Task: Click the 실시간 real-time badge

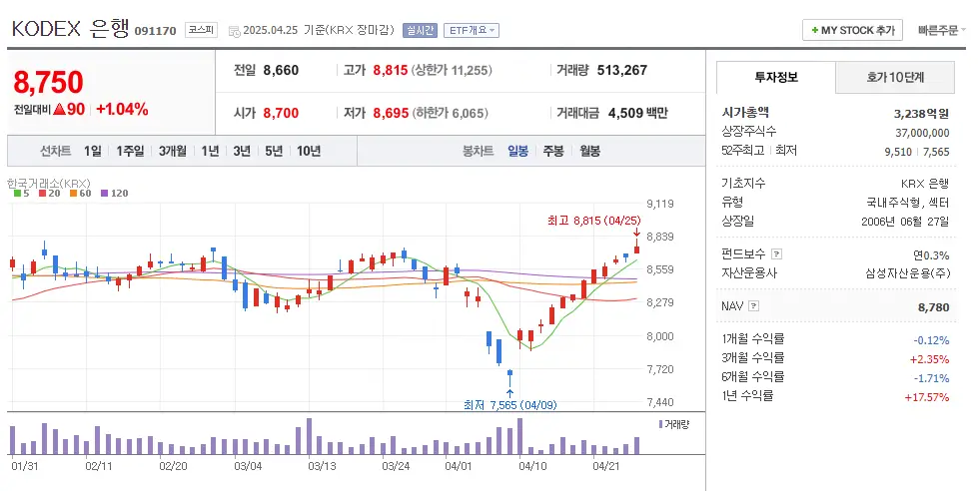Action: (419, 31)
